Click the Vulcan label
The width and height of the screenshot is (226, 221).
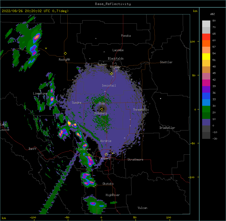pos(142,208)
